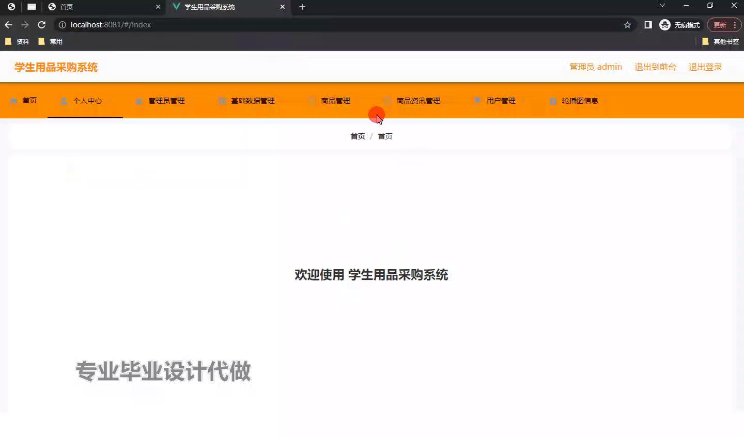The height and width of the screenshot is (438, 744).
Task: Click the icon beside 轮播图信息
Action: click(x=553, y=101)
